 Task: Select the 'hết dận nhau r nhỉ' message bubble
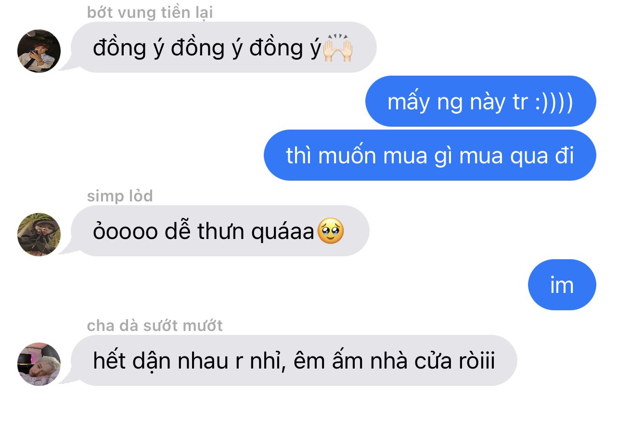click(294, 360)
